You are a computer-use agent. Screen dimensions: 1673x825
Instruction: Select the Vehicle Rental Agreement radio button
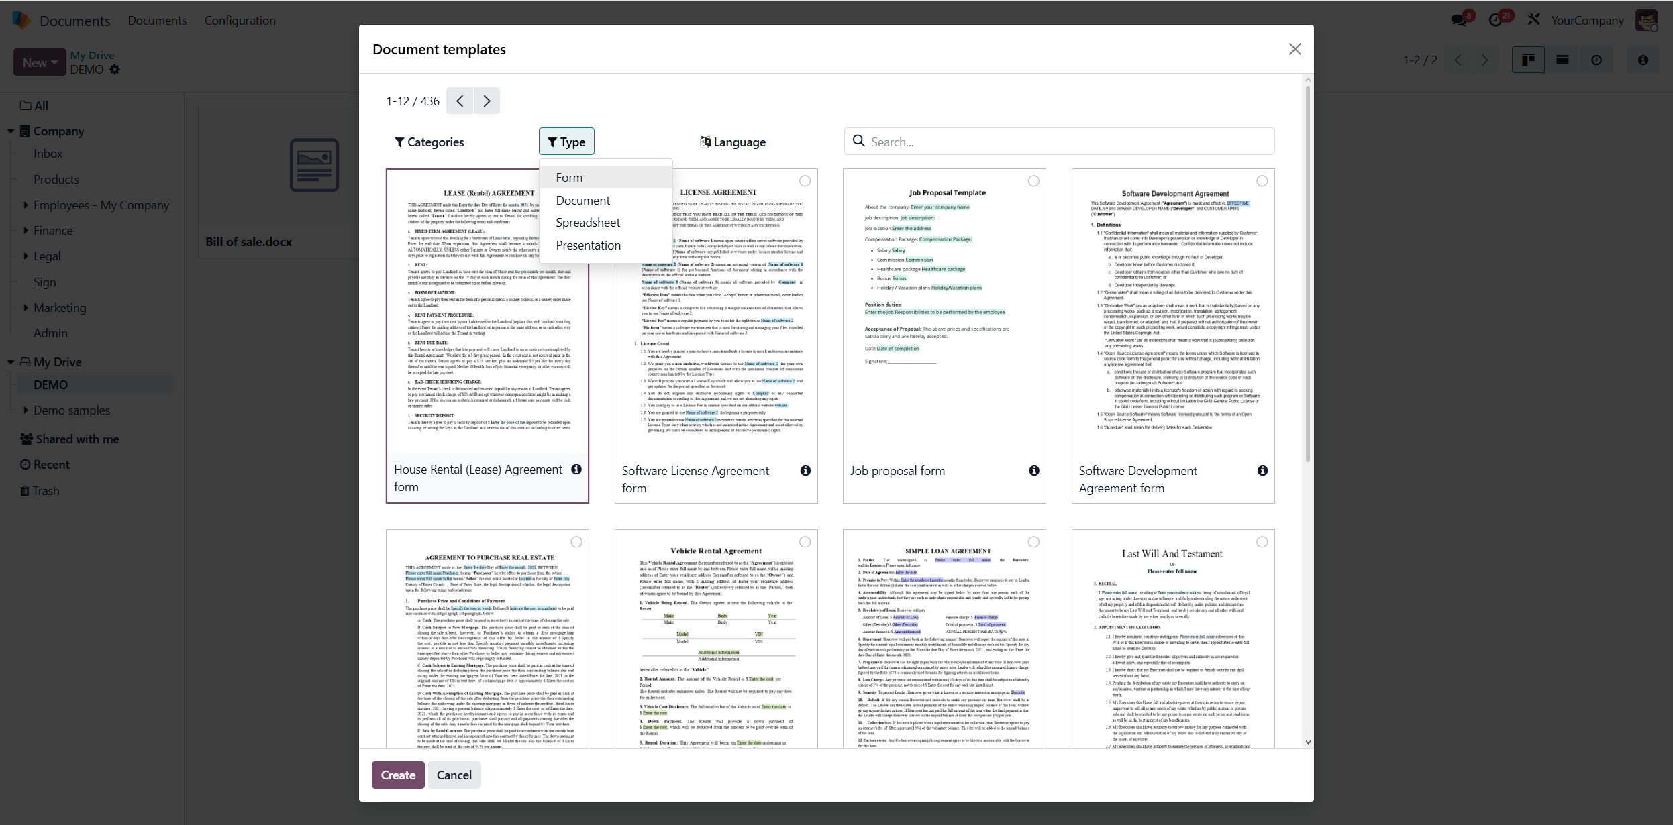805,542
